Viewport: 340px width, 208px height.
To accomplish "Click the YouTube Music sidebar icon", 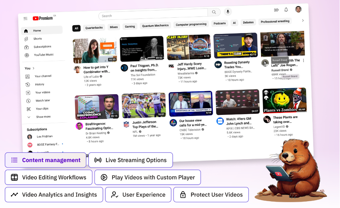I will point(27,55).
